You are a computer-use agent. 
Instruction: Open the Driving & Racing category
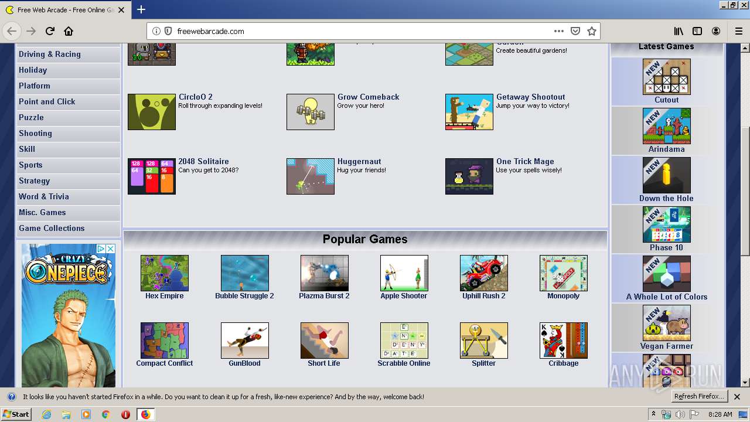click(68, 55)
